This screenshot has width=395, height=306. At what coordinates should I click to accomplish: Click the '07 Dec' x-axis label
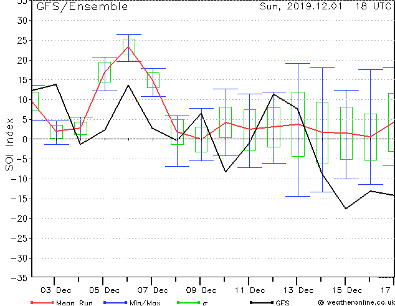pos(153,290)
